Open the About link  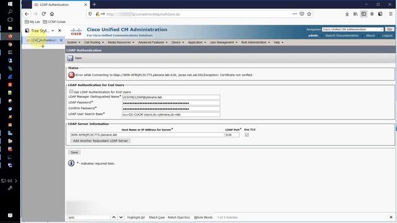(x=370, y=36)
